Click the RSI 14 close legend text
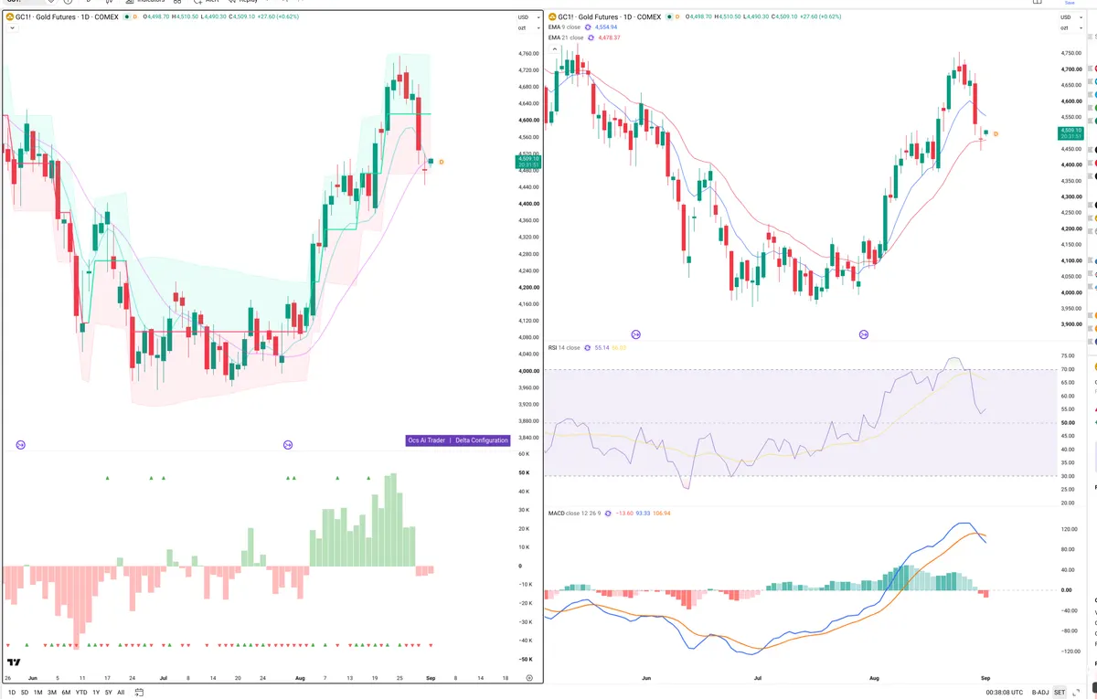This screenshot has width=1097, height=699. tap(564, 348)
